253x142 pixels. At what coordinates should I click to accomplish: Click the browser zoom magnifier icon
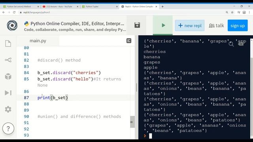click(227, 12)
